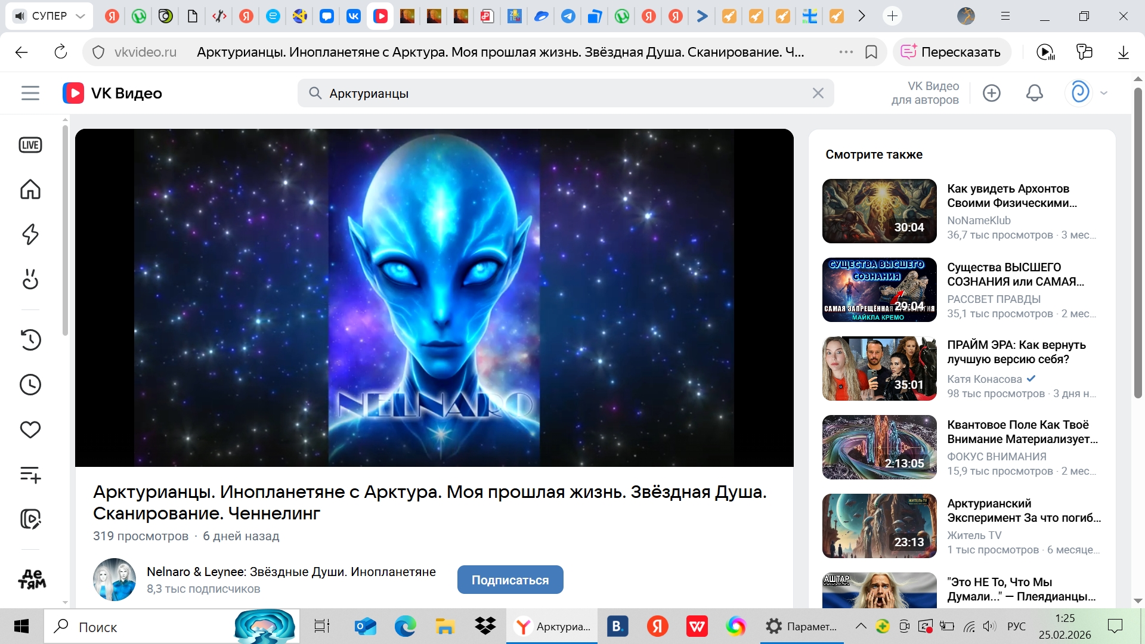This screenshot has width=1145, height=644.
Task: Open the notifications bell
Action: (x=1035, y=93)
